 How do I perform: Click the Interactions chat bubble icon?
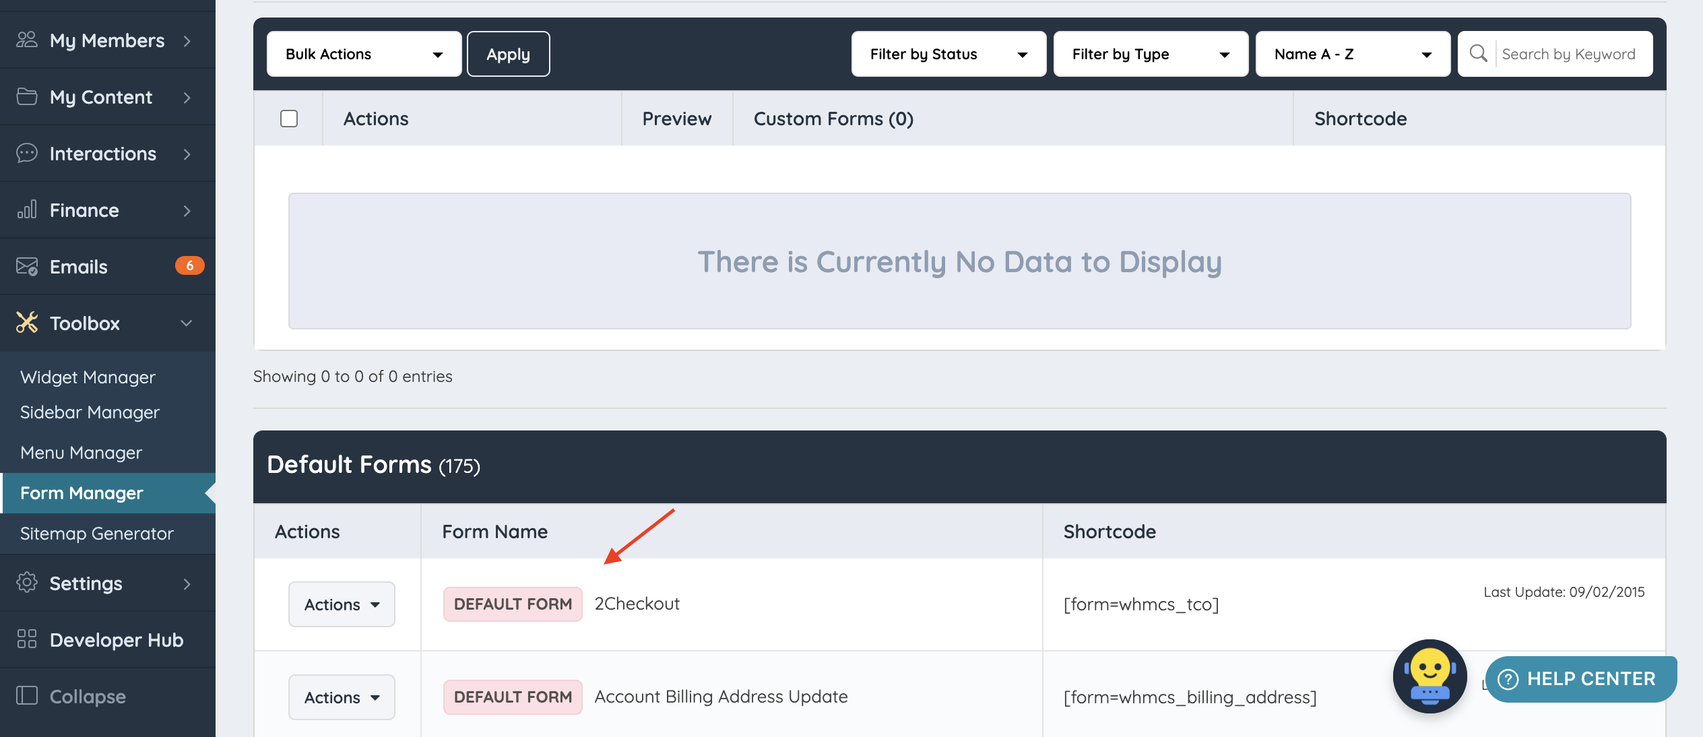click(x=27, y=153)
